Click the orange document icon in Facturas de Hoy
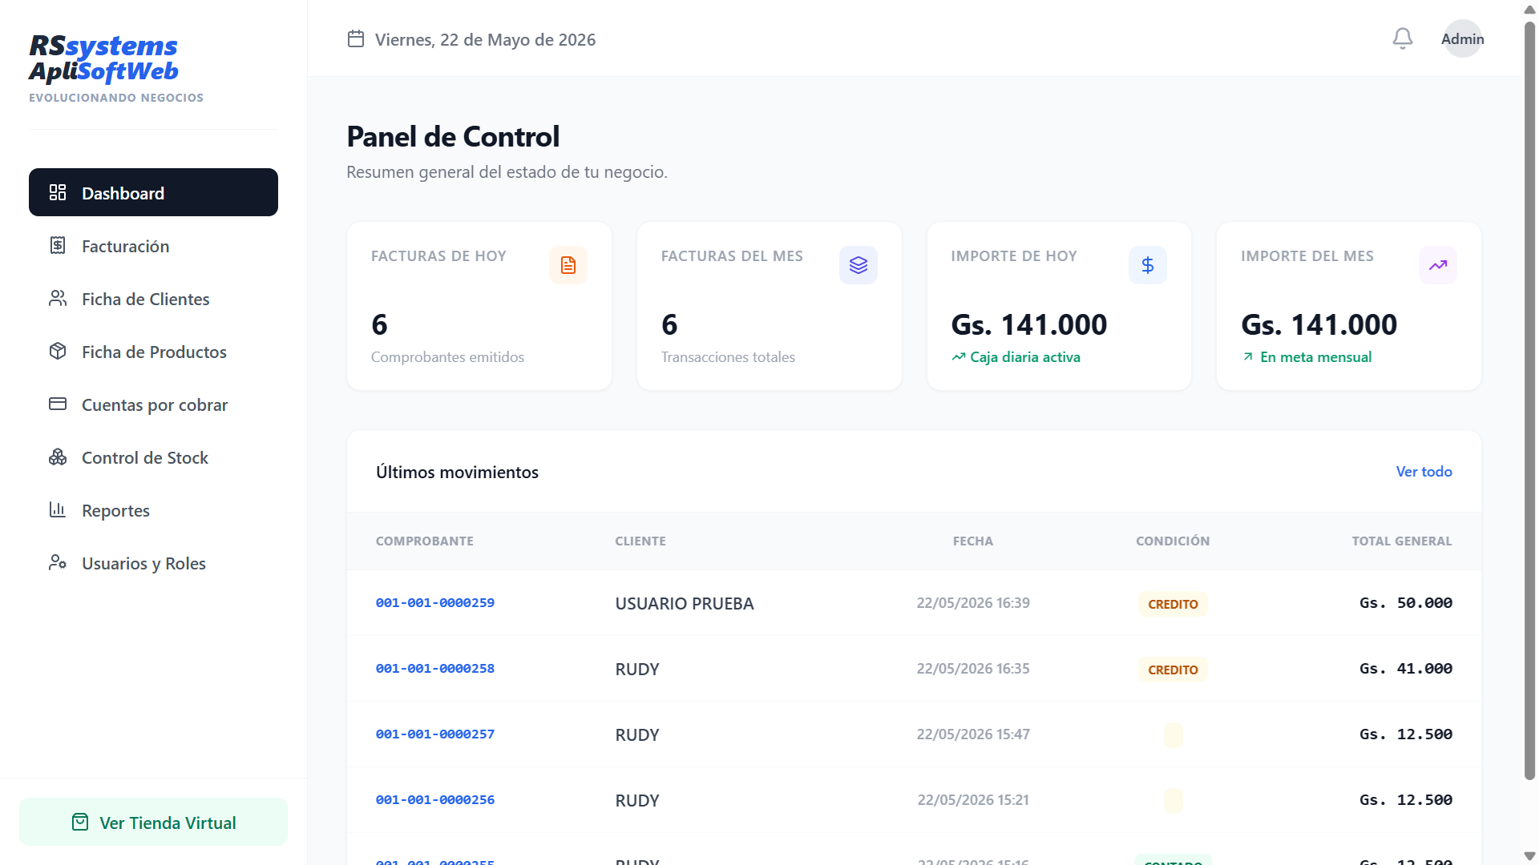Screen dimensions: 1539x865 point(568,265)
